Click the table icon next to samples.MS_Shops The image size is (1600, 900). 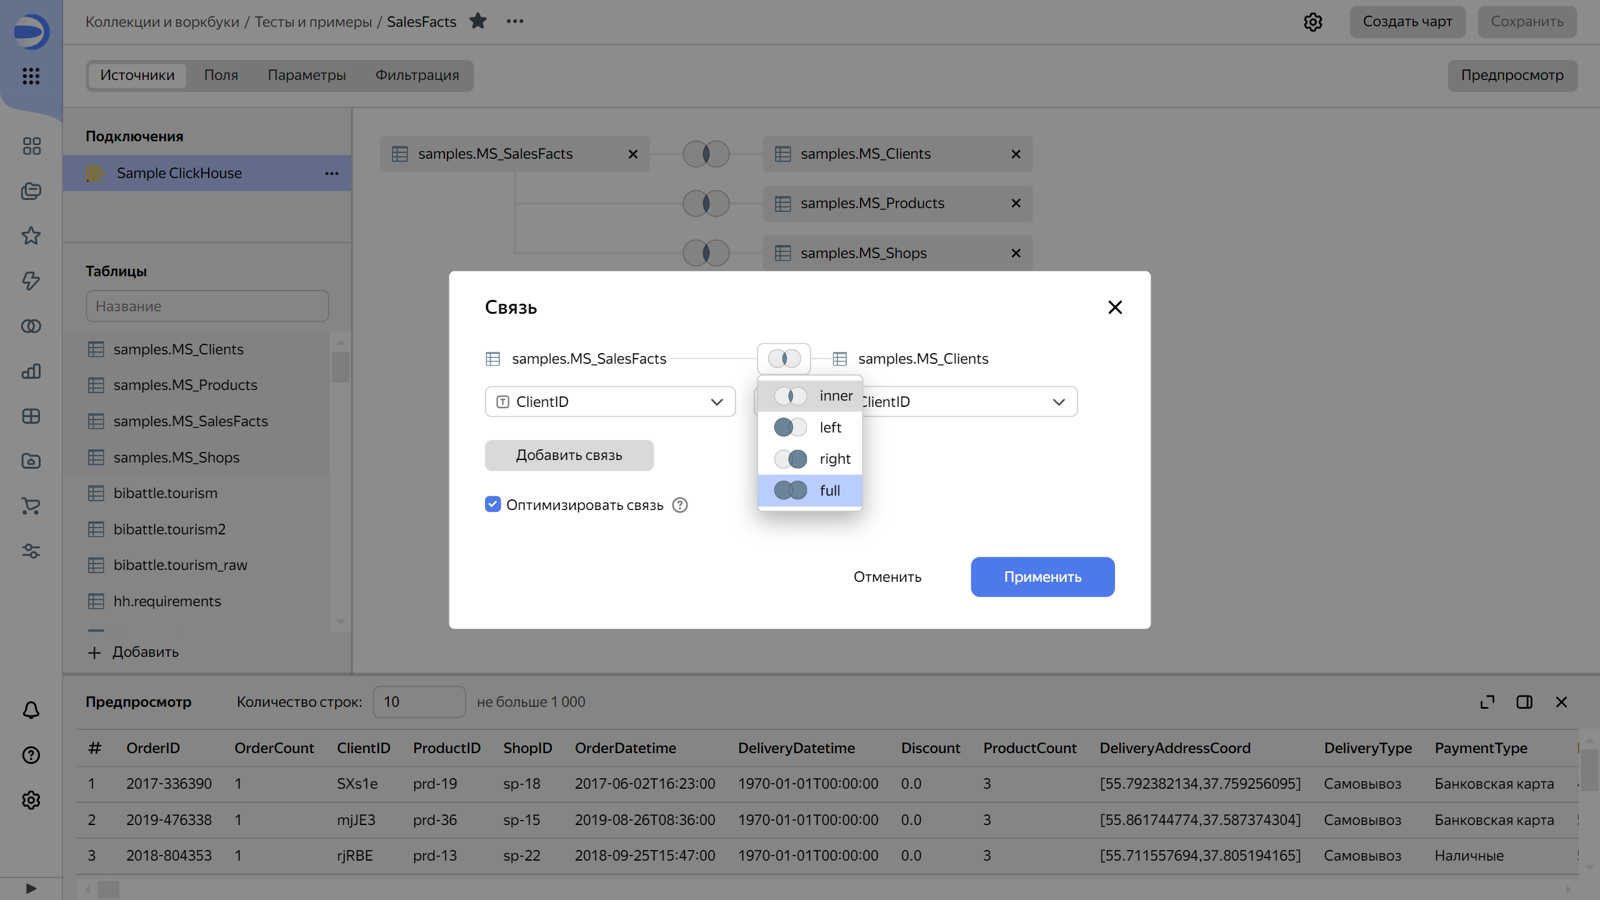click(x=96, y=457)
